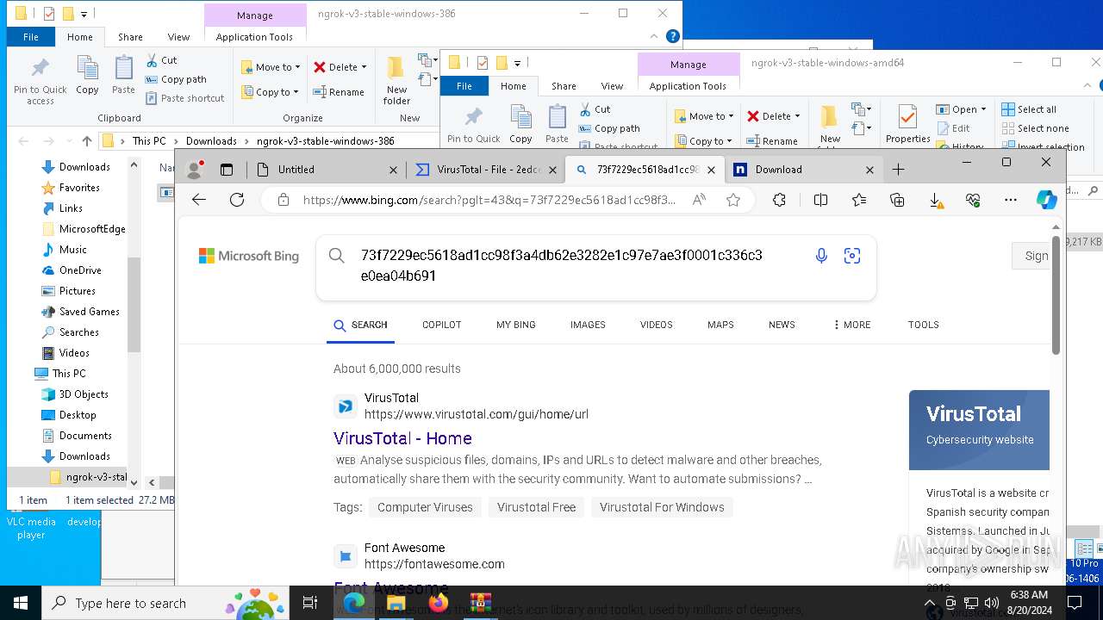Toggle Edge split screen icon
Viewport: 1103px width, 620px height.
click(x=820, y=200)
